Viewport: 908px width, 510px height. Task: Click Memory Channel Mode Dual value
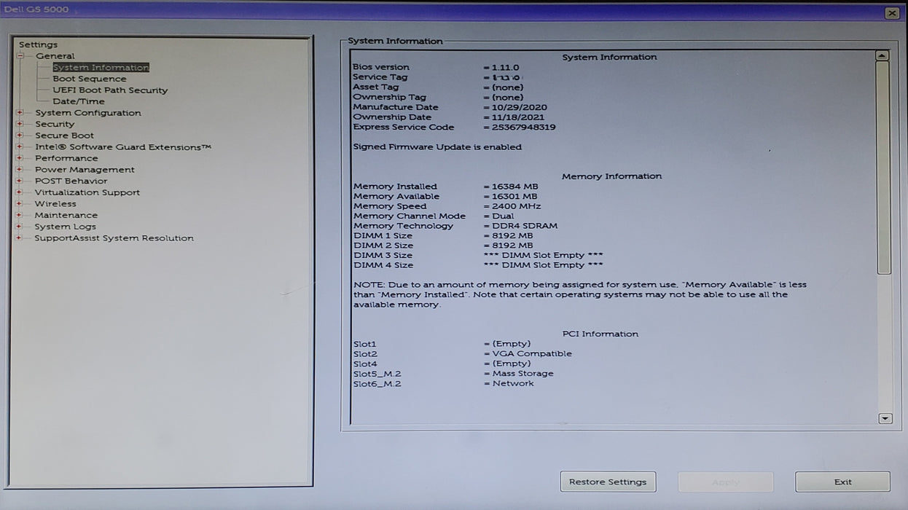503,216
